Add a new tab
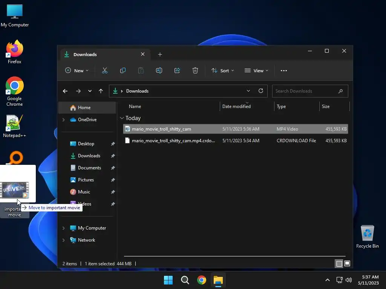 coord(160,55)
